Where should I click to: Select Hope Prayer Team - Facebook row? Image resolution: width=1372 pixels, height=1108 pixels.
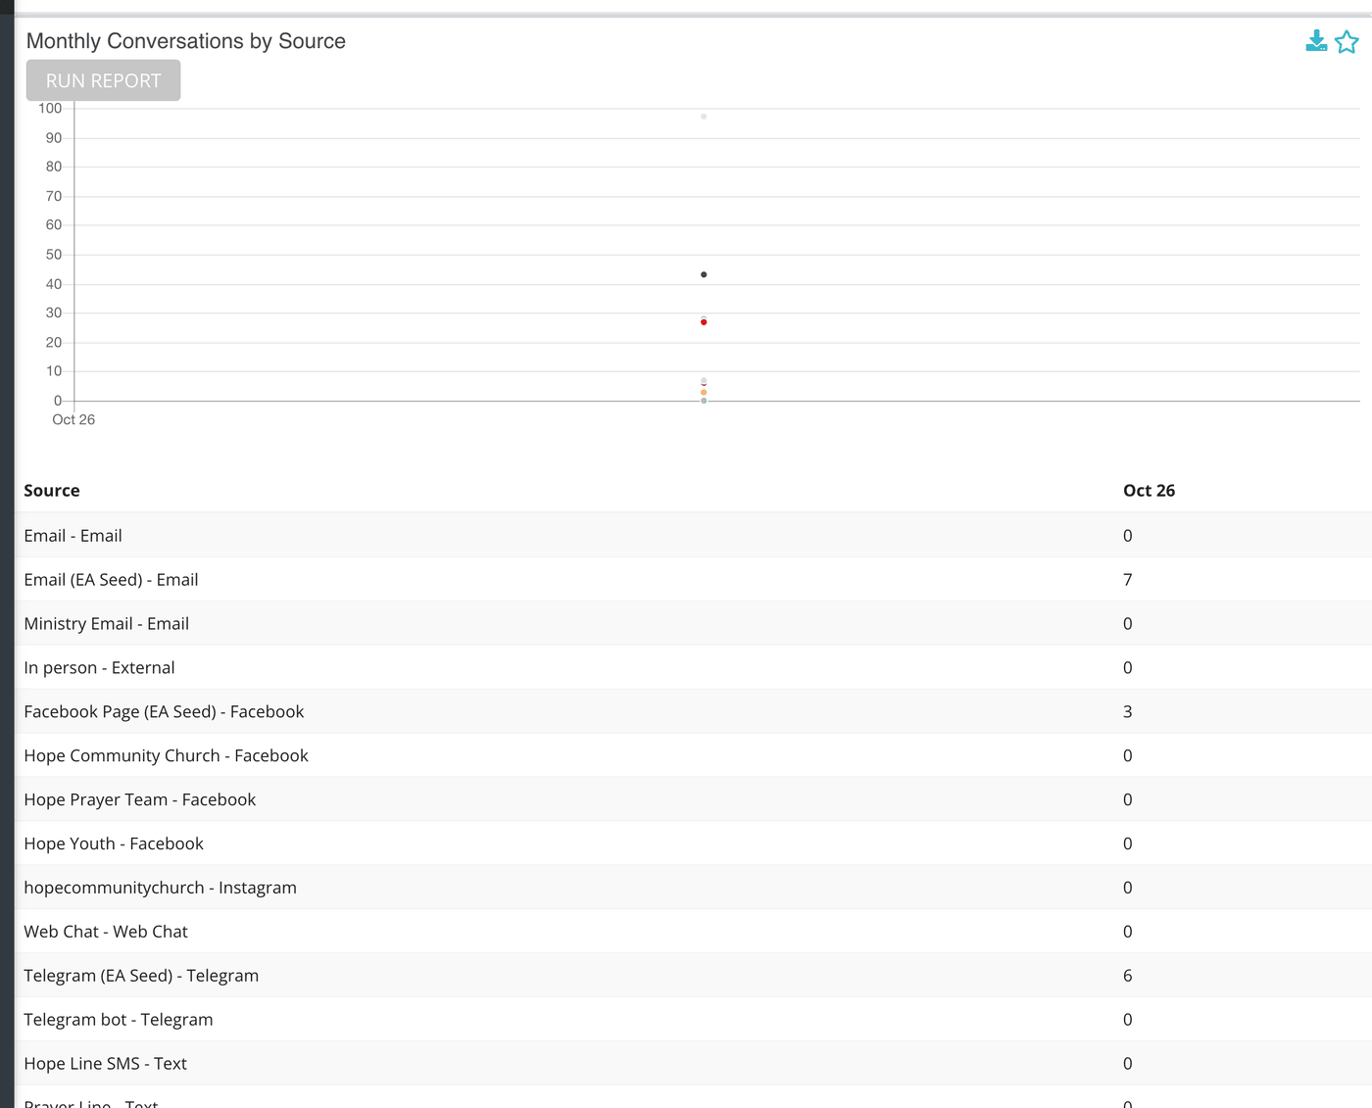(x=693, y=800)
